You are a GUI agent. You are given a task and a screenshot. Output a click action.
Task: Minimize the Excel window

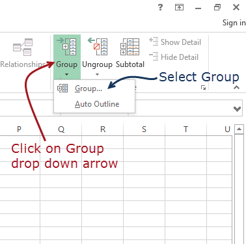tap(198, 8)
